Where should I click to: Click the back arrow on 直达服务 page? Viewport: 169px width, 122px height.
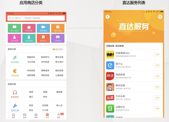[108, 17]
